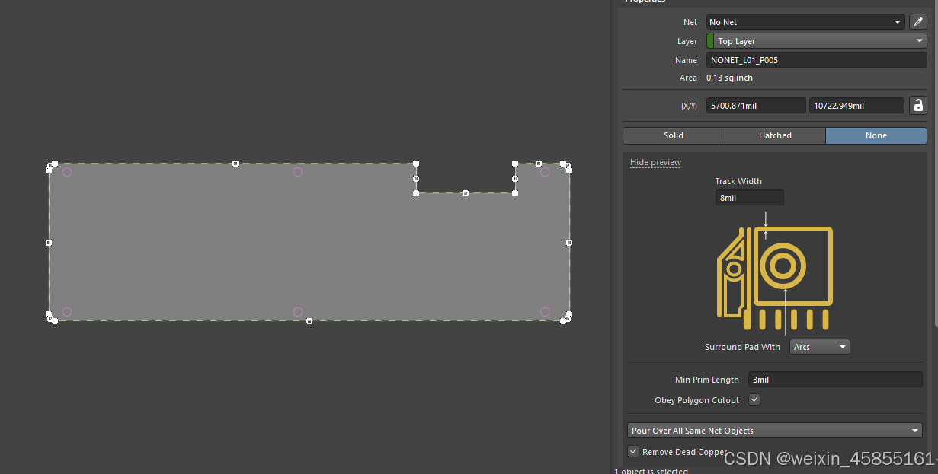Click the Y coordinate field 10722.949mil
This screenshot has width=938, height=474.
tap(856, 106)
